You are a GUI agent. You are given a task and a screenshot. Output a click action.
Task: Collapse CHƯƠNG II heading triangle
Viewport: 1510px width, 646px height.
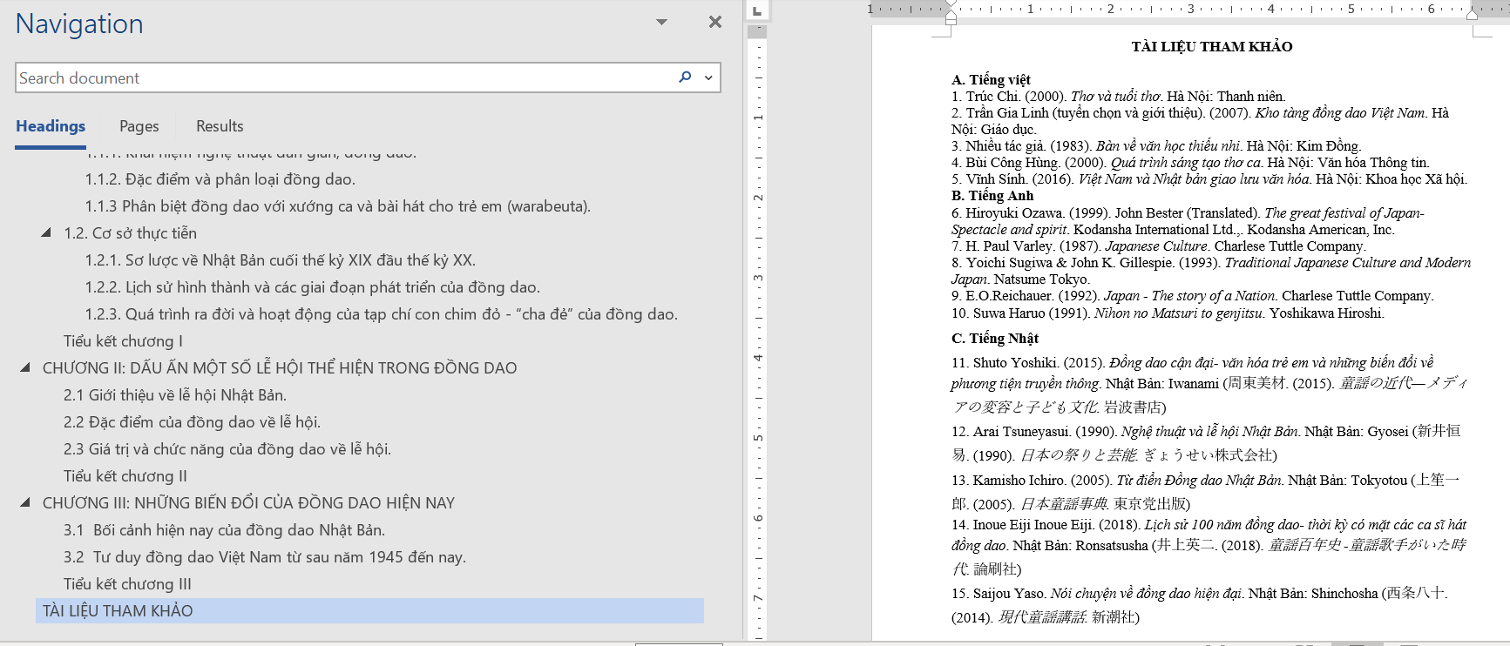tap(25, 367)
